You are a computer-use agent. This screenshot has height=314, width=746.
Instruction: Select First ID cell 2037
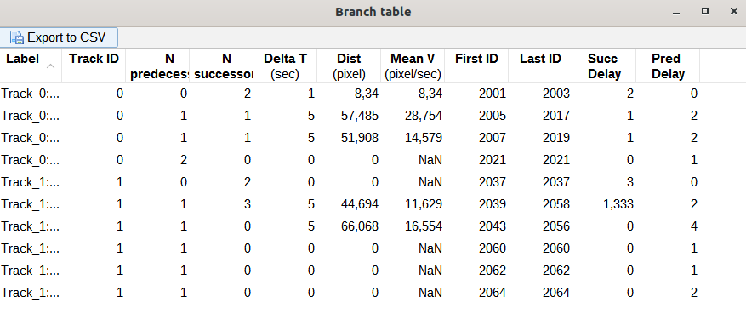click(476, 182)
